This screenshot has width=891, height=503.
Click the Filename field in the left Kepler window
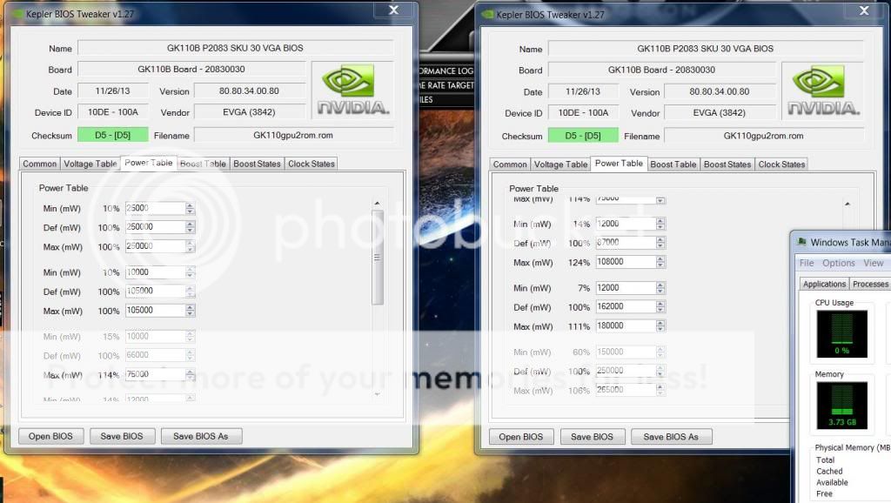294,135
